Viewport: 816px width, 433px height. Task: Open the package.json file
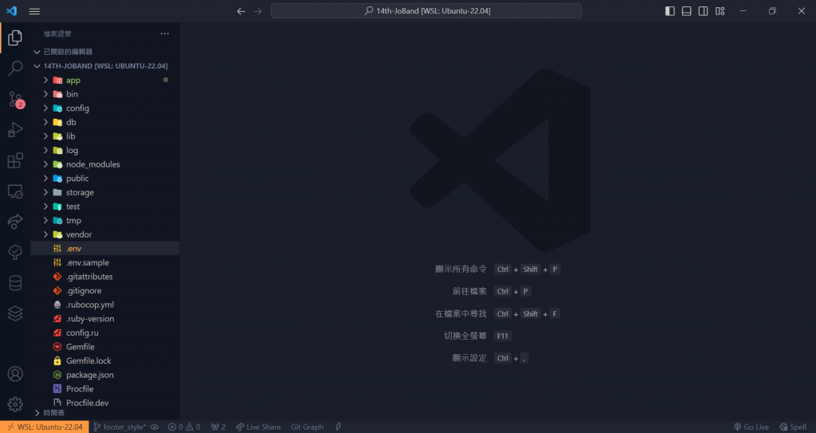105,375
